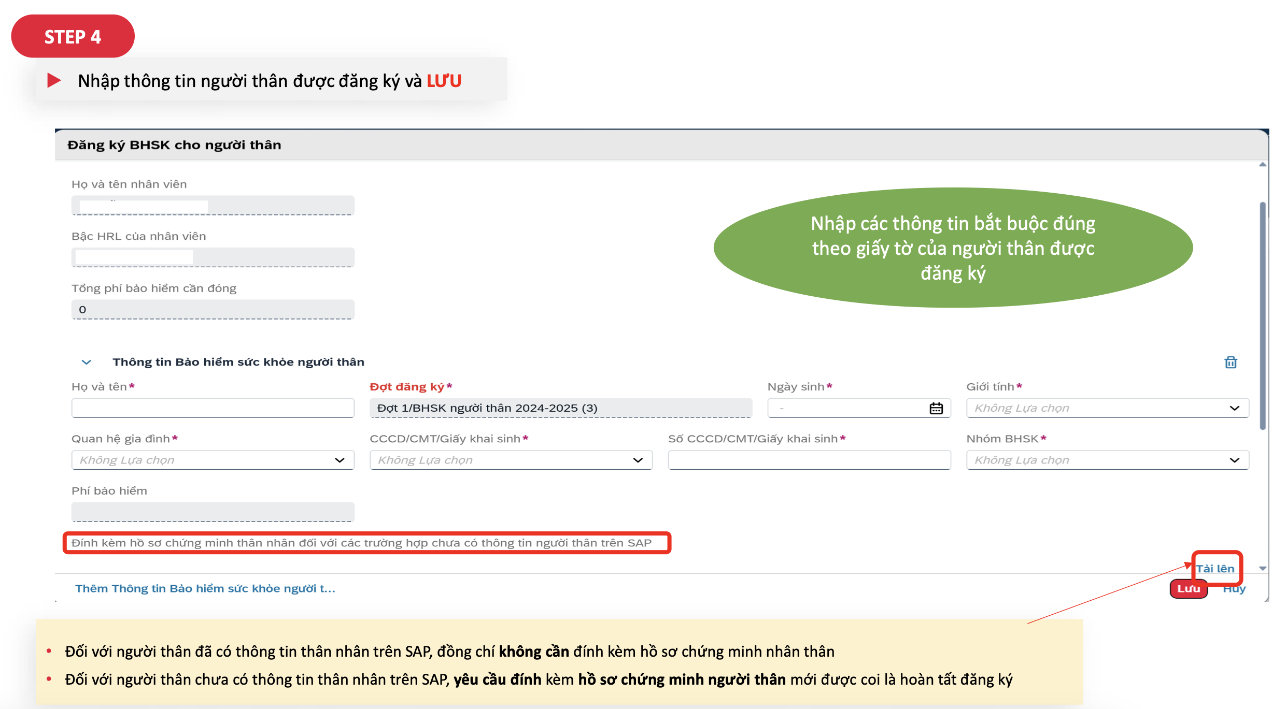Click the 'Đăng ký BHSK cho người thân' title

[174, 145]
